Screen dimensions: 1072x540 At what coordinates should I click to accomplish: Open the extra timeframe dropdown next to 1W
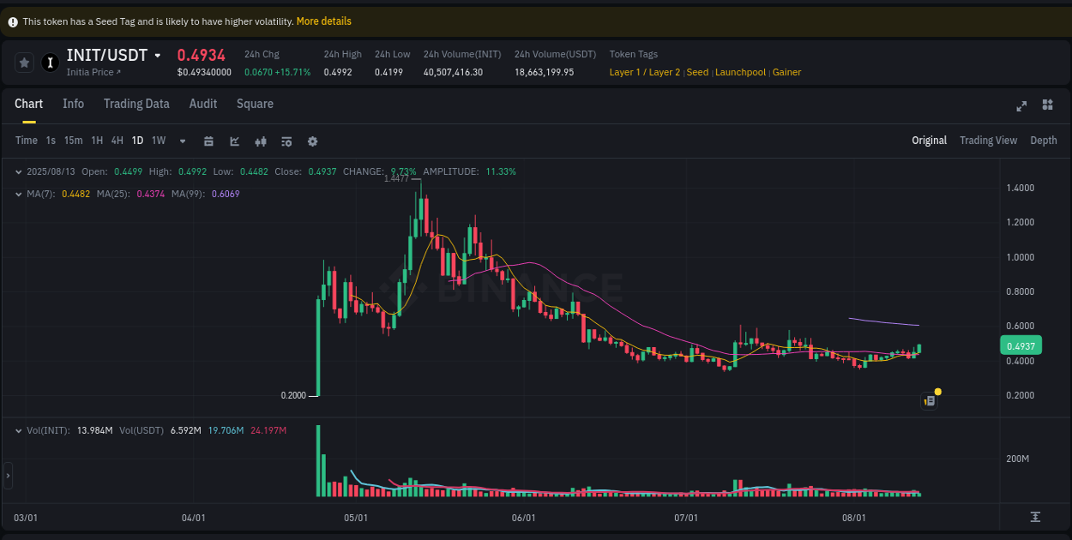point(182,140)
